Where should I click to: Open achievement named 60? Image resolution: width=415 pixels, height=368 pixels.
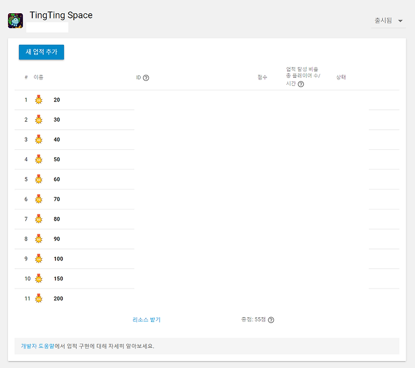click(56, 179)
